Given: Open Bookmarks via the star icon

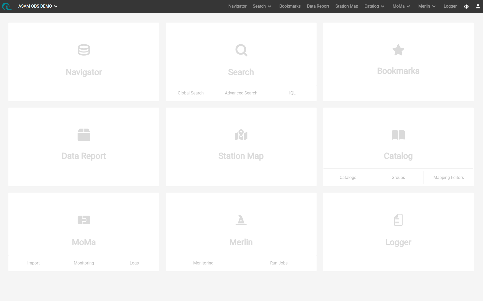Looking at the screenshot, I should 398,50.
